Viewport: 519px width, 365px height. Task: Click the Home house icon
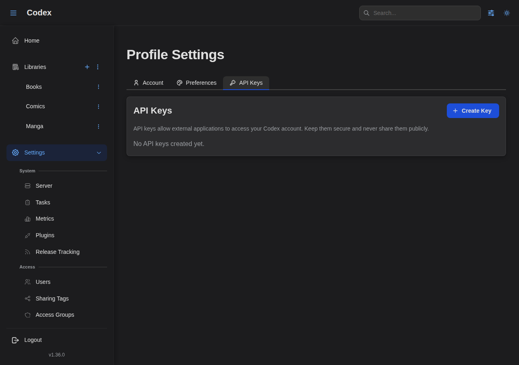[x=15, y=41]
